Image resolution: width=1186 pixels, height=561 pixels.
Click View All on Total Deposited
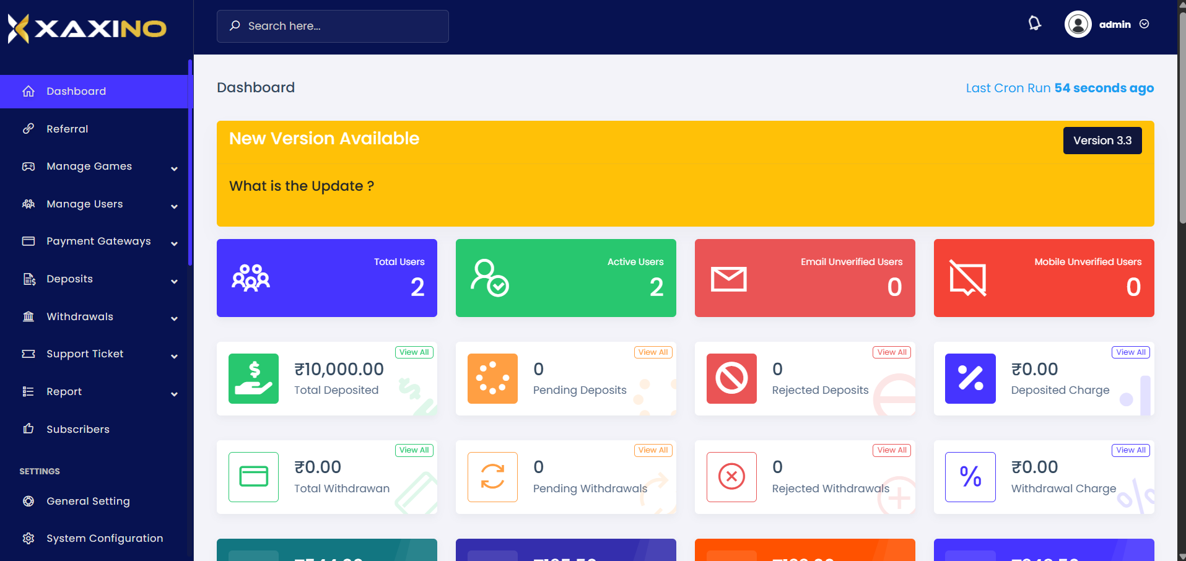pos(414,352)
